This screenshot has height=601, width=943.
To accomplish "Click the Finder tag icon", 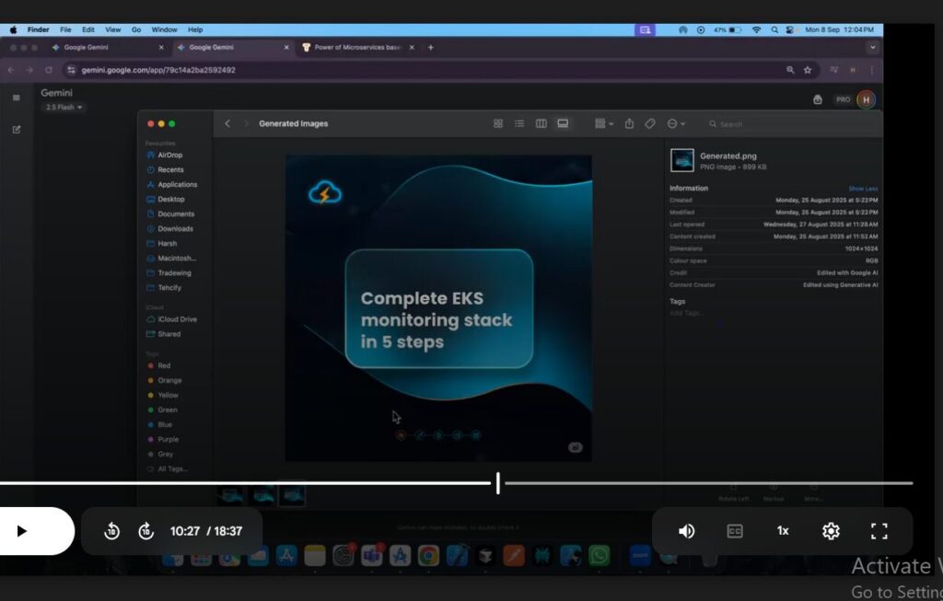I will 650,123.
